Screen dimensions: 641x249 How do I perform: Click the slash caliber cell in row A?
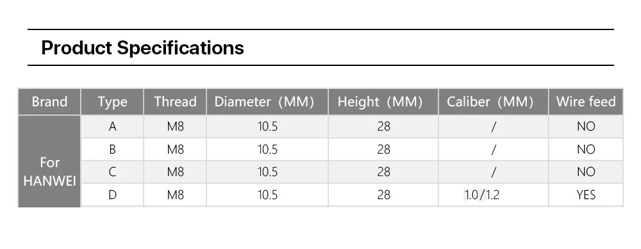(x=494, y=127)
